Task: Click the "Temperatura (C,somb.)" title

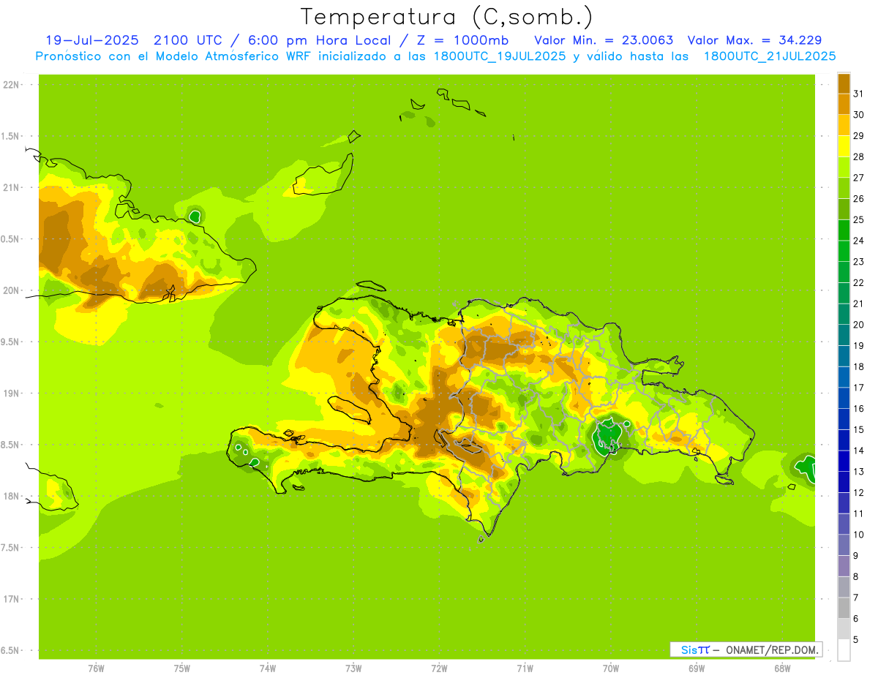Action: point(446,17)
